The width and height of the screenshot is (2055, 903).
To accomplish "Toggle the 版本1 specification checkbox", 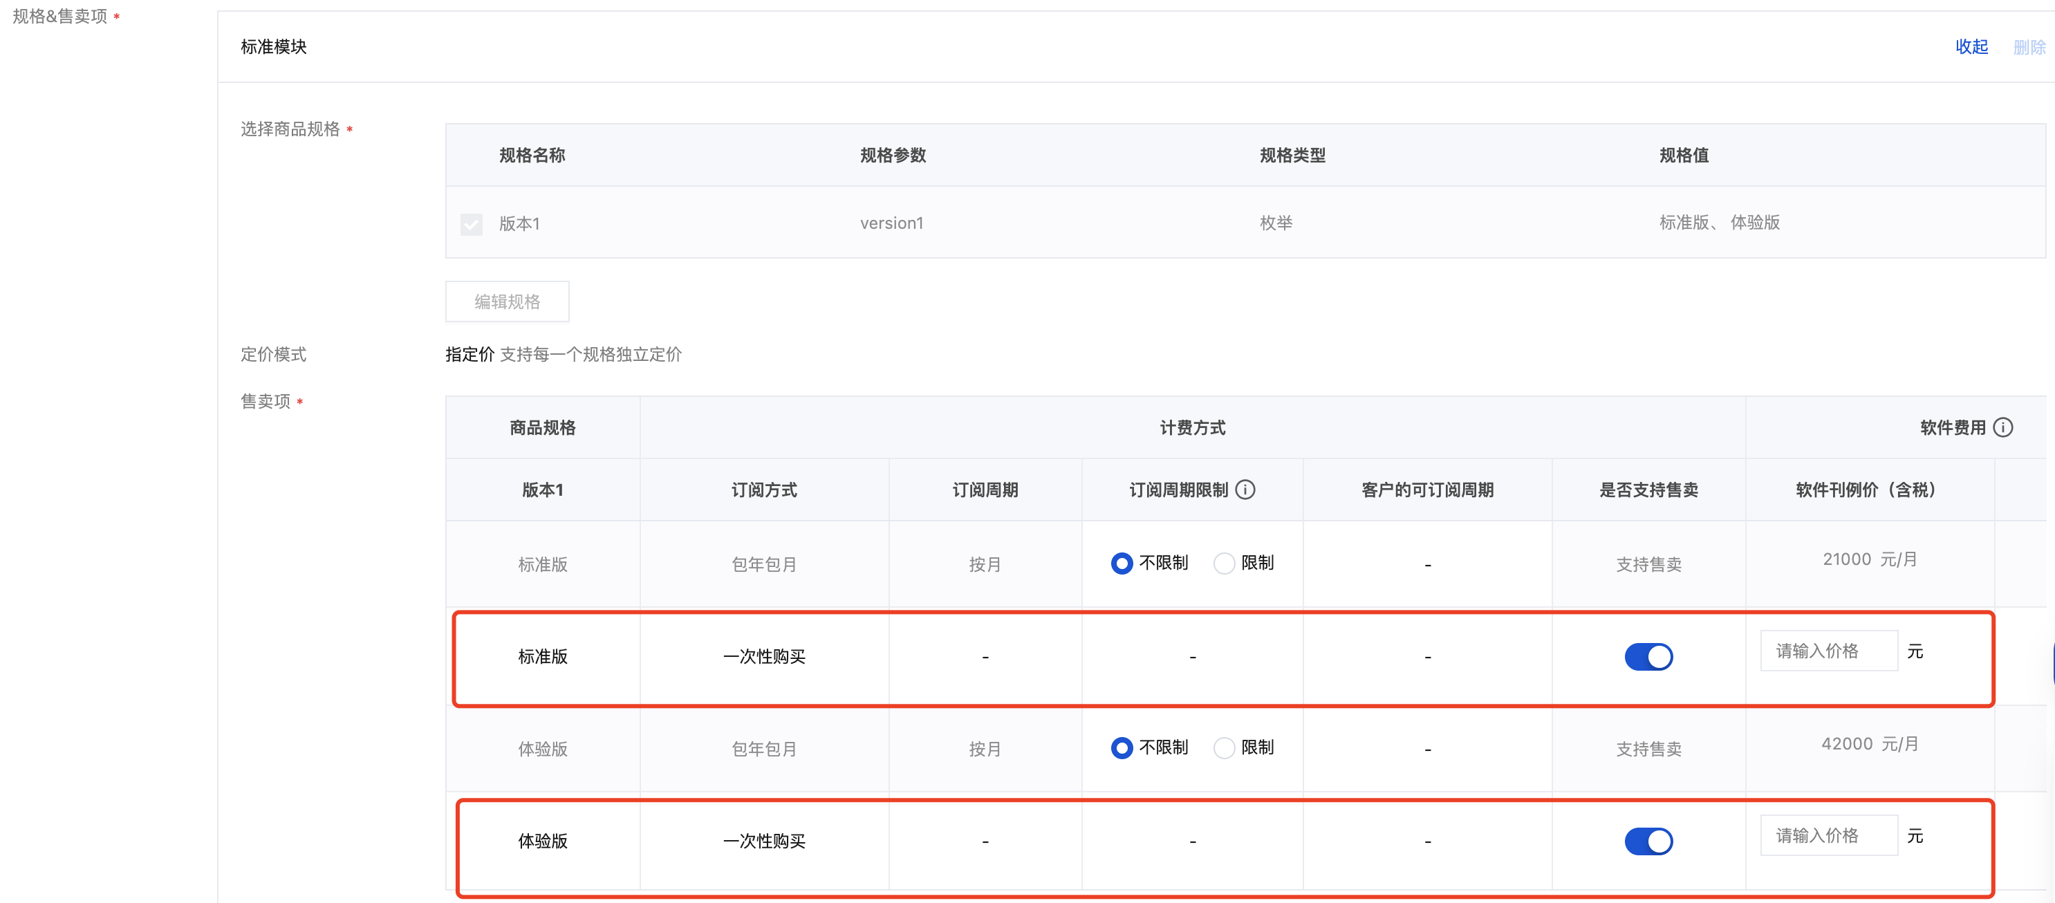I will coord(472,224).
